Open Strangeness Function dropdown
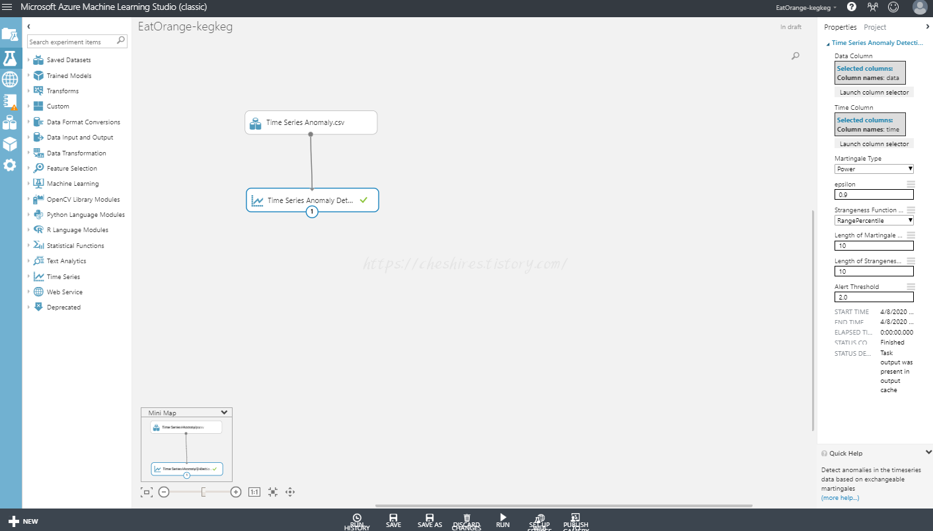The height and width of the screenshot is (531, 933). [874, 220]
